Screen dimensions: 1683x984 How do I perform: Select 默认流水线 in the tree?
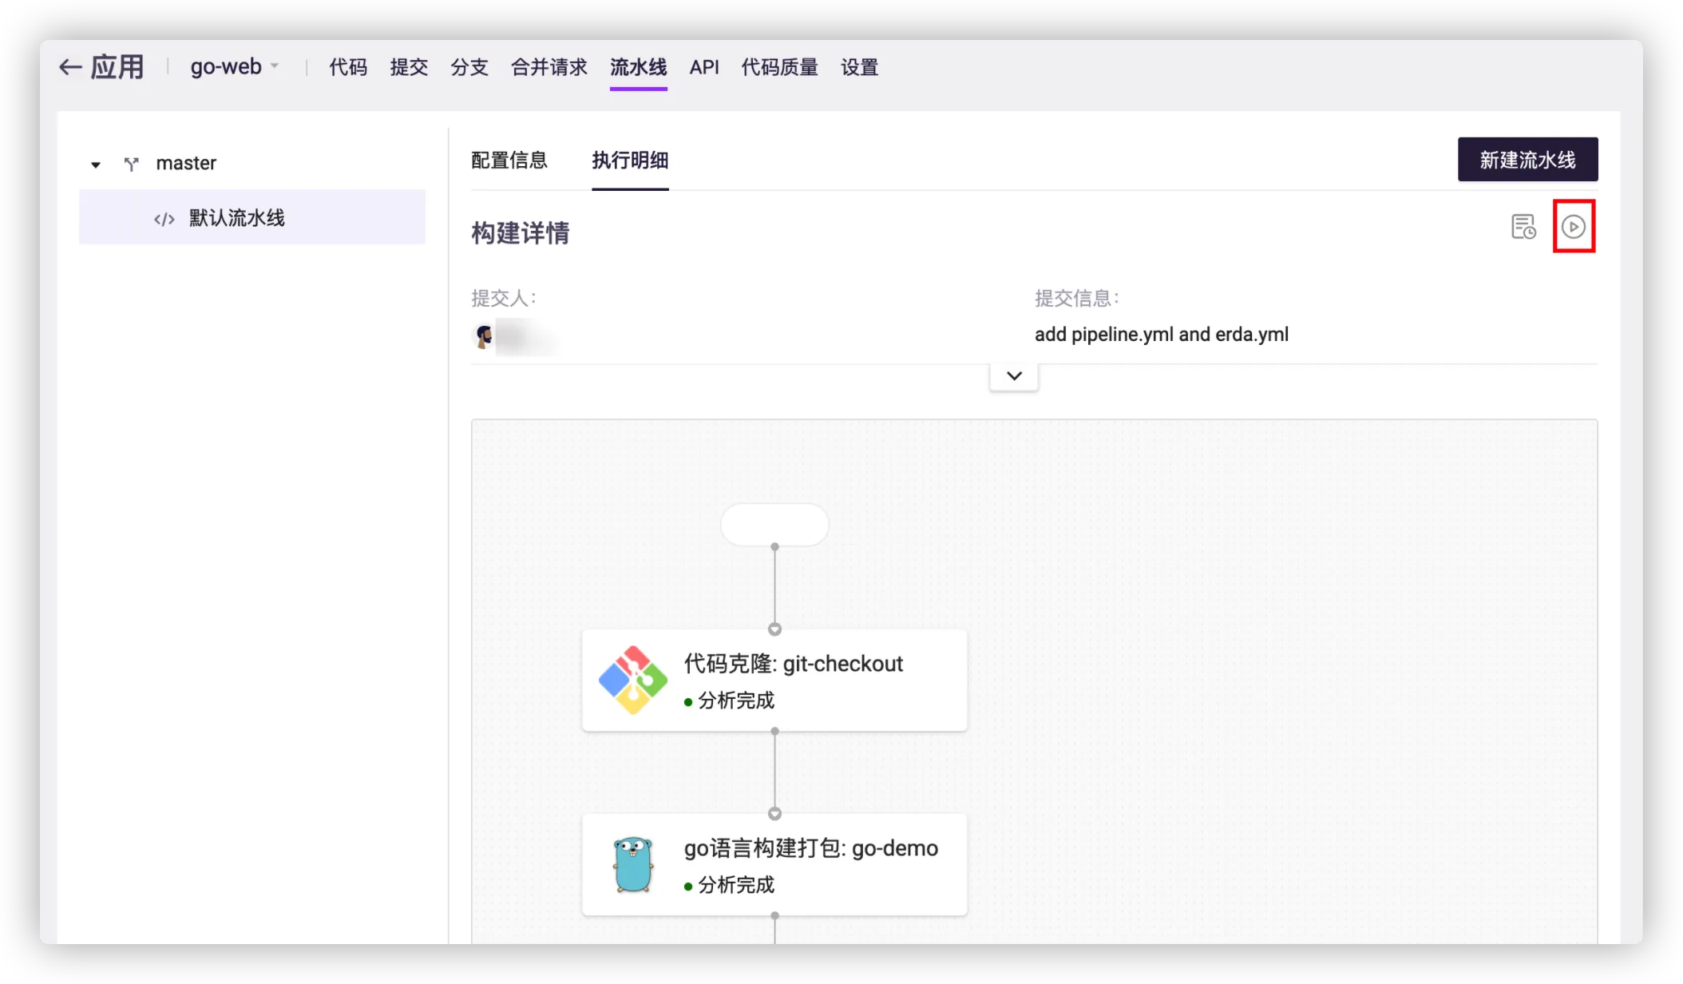[x=237, y=218]
